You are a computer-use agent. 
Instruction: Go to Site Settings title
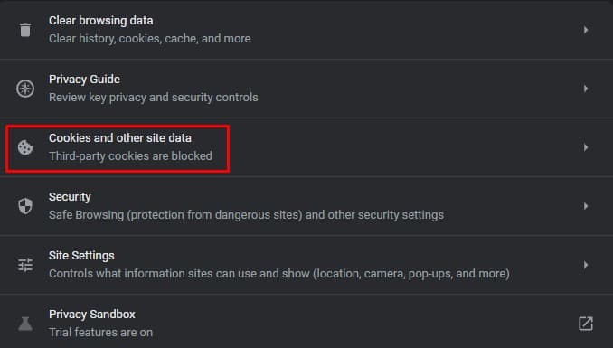(81, 256)
